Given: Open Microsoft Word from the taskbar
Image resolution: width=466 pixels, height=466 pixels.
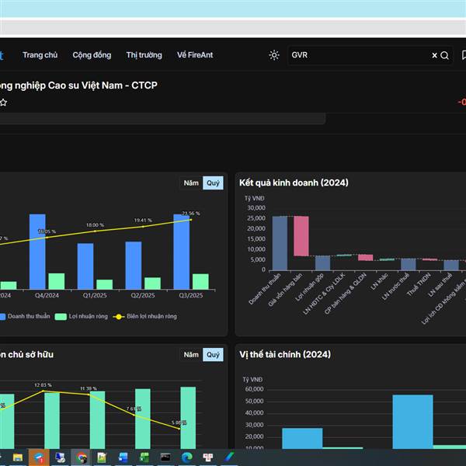Looking at the screenshot, I should 123,457.
